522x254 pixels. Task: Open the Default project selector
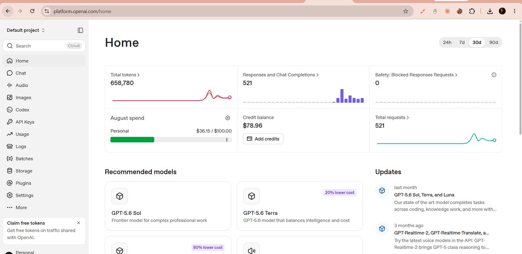click(26, 30)
